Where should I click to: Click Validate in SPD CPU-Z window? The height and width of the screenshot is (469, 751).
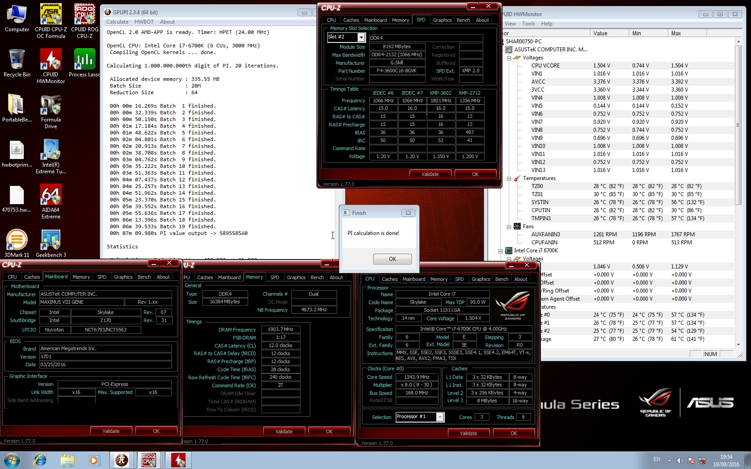click(x=430, y=174)
